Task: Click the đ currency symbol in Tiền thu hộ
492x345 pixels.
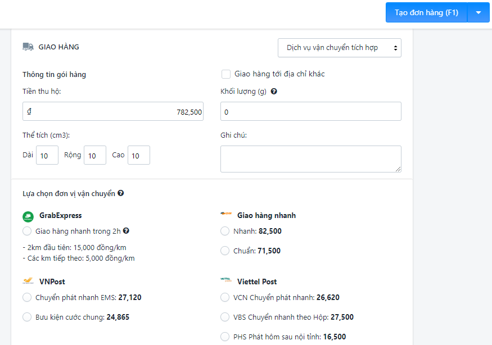Action: click(x=29, y=111)
